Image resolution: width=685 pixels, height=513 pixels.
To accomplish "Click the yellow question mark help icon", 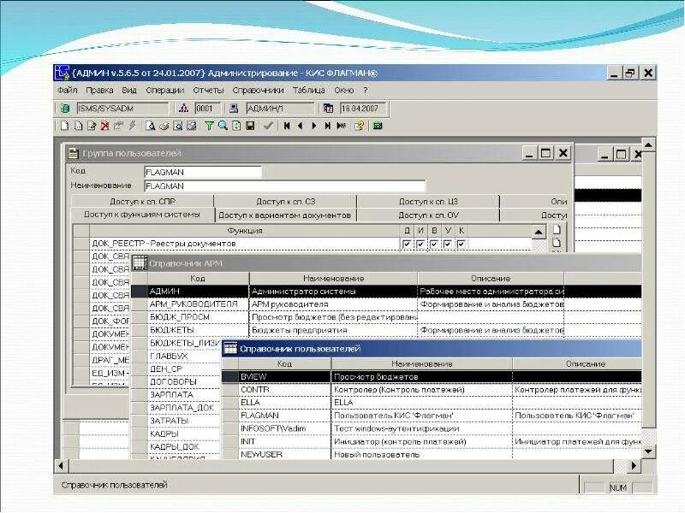I will coord(360,126).
